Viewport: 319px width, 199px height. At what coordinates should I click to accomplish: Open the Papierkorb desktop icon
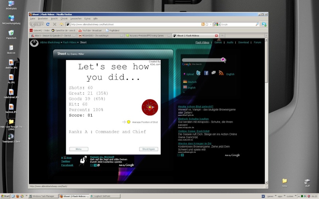pos(11,35)
